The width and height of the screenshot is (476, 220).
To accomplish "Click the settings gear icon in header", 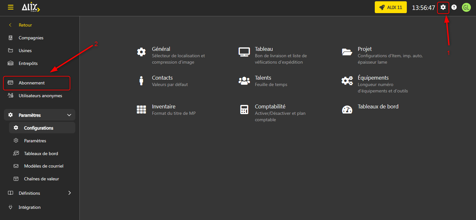I will pyautogui.click(x=443, y=7).
